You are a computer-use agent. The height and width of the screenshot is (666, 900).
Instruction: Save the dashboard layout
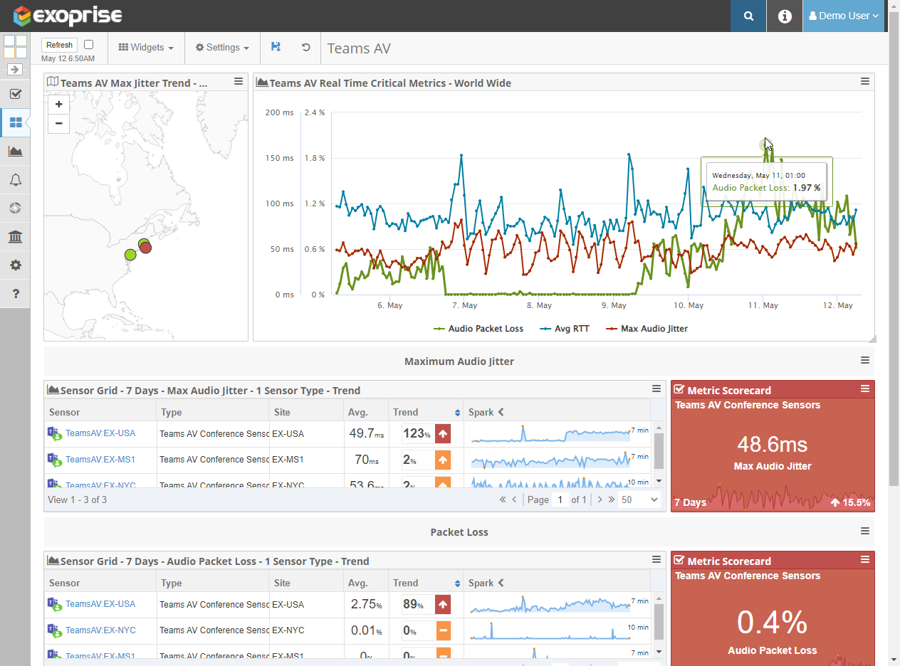tap(276, 47)
